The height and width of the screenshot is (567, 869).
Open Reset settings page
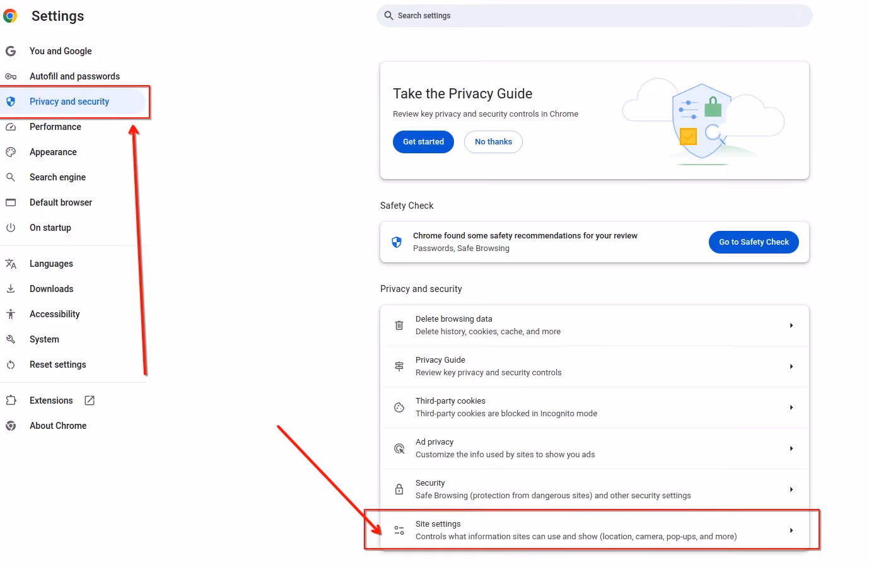pos(58,365)
